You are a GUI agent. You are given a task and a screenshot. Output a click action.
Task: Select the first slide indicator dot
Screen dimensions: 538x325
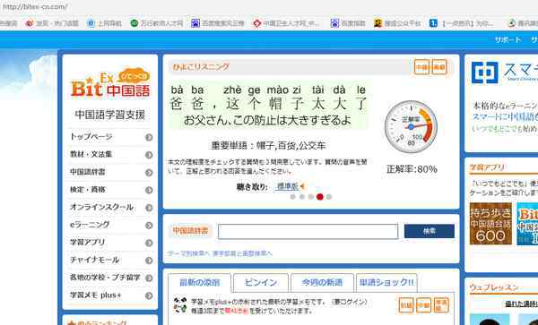(x=292, y=197)
